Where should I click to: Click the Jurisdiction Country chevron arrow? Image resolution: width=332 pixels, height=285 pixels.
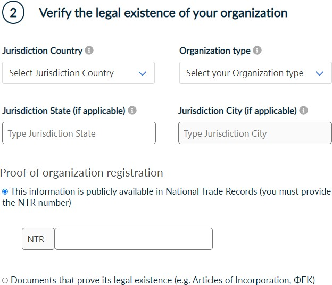[x=142, y=73]
